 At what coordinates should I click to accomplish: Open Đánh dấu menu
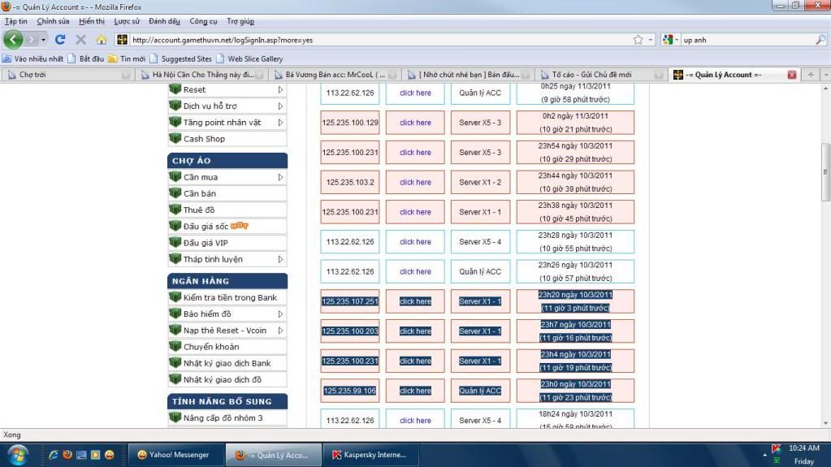[164, 21]
